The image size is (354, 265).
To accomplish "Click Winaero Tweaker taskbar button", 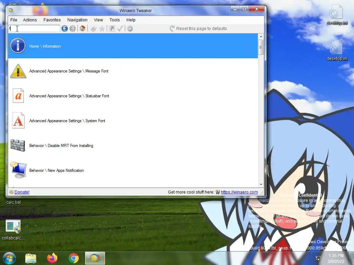I will (x=95, y=258).
